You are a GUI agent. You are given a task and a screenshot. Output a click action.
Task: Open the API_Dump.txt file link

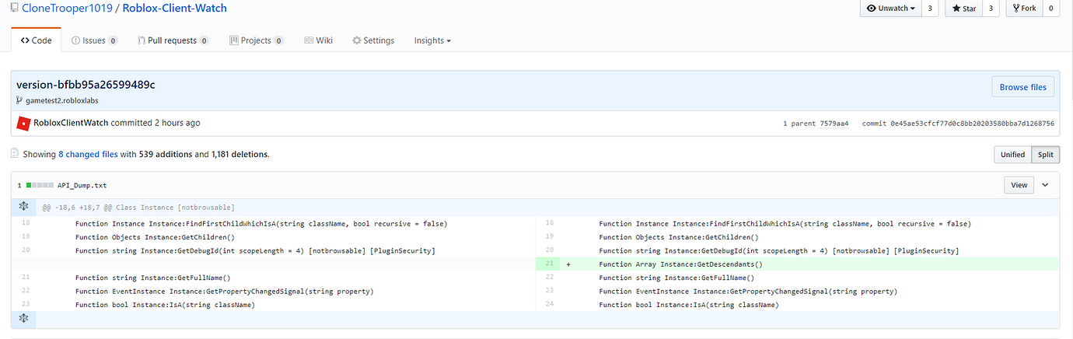tap(82, 186)
